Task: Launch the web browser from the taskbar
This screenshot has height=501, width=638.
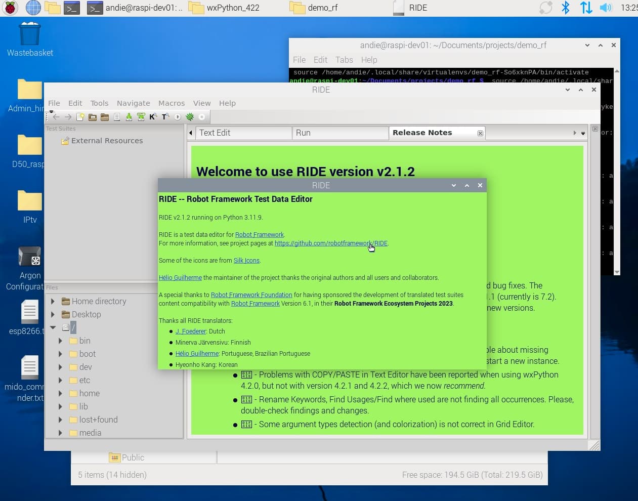Action: tap(33, 8)
